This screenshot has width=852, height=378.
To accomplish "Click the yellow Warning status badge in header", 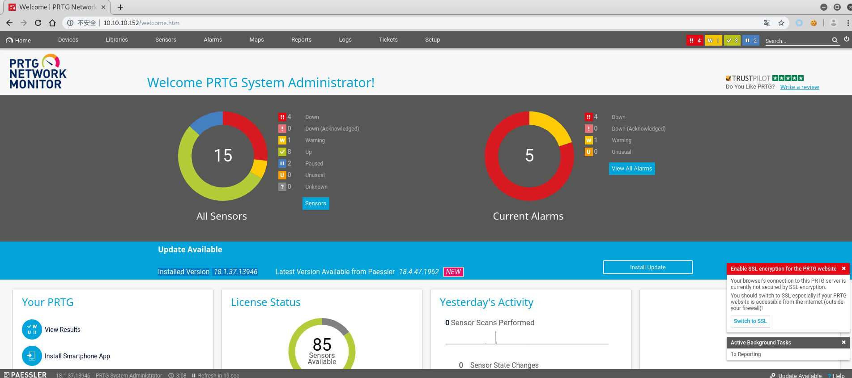I will click(x=713, y=40).
